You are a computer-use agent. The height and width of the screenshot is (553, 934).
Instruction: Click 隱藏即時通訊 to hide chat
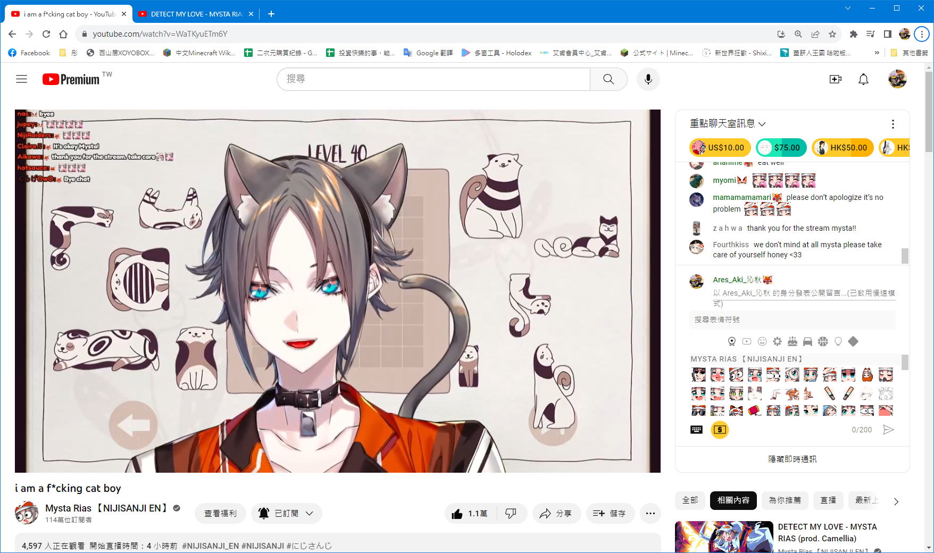tap(792, 459)
